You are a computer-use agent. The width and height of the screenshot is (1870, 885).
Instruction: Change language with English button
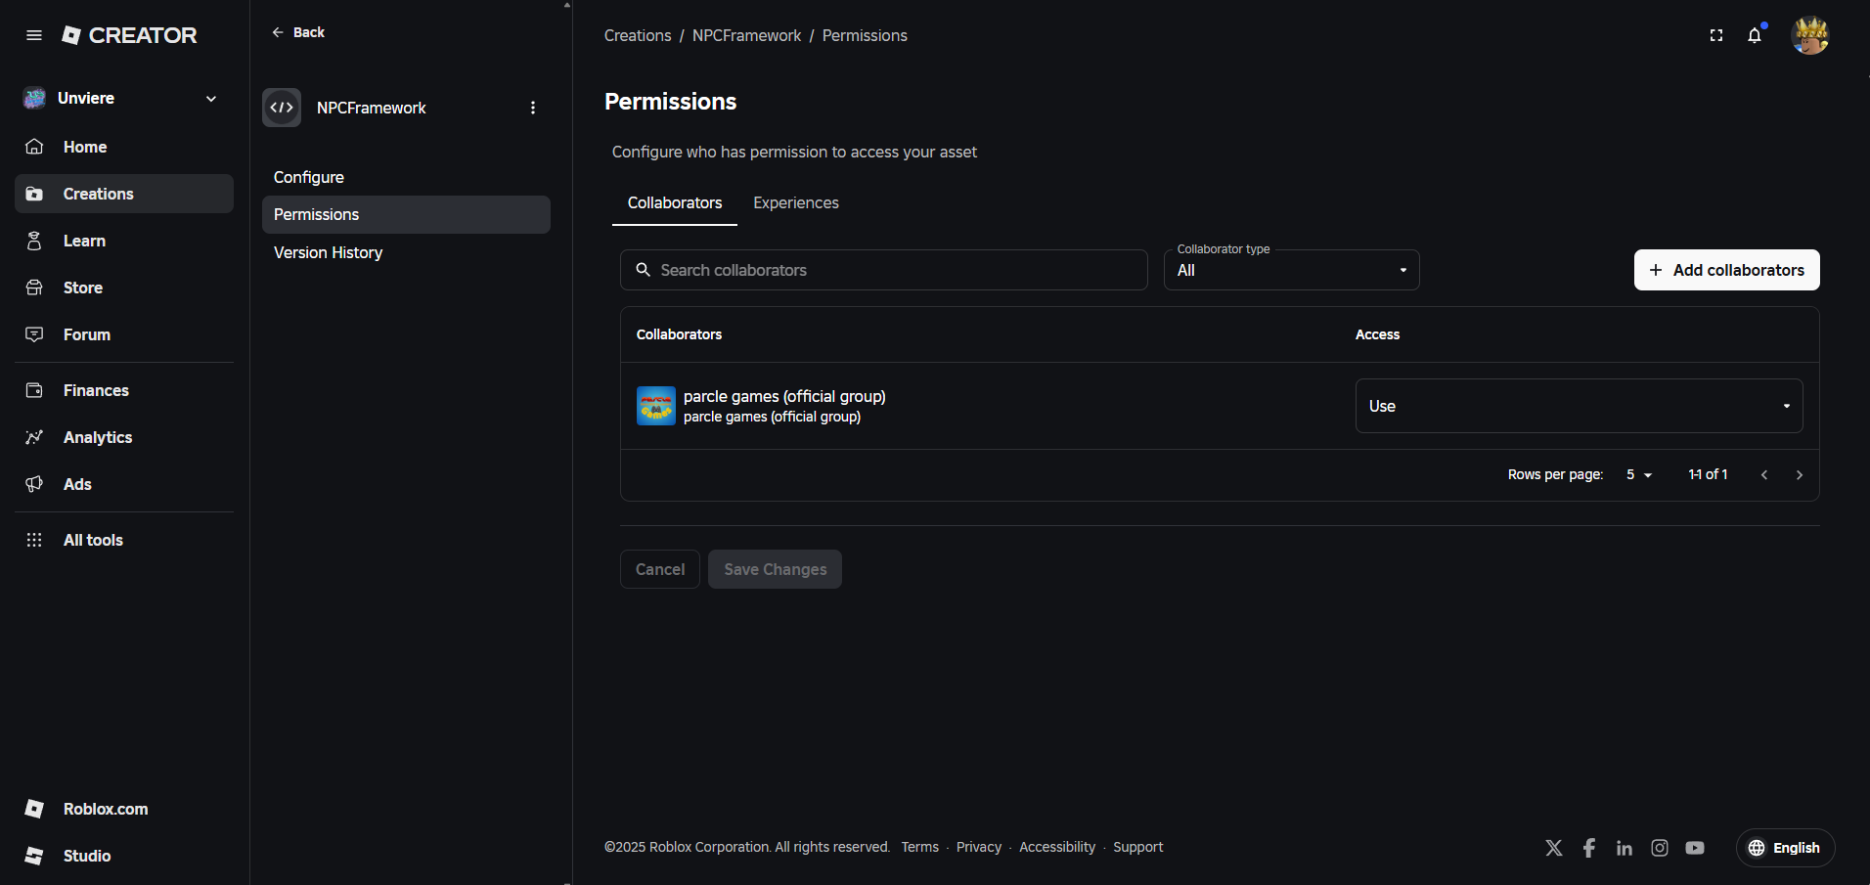tap(1786, 848)
